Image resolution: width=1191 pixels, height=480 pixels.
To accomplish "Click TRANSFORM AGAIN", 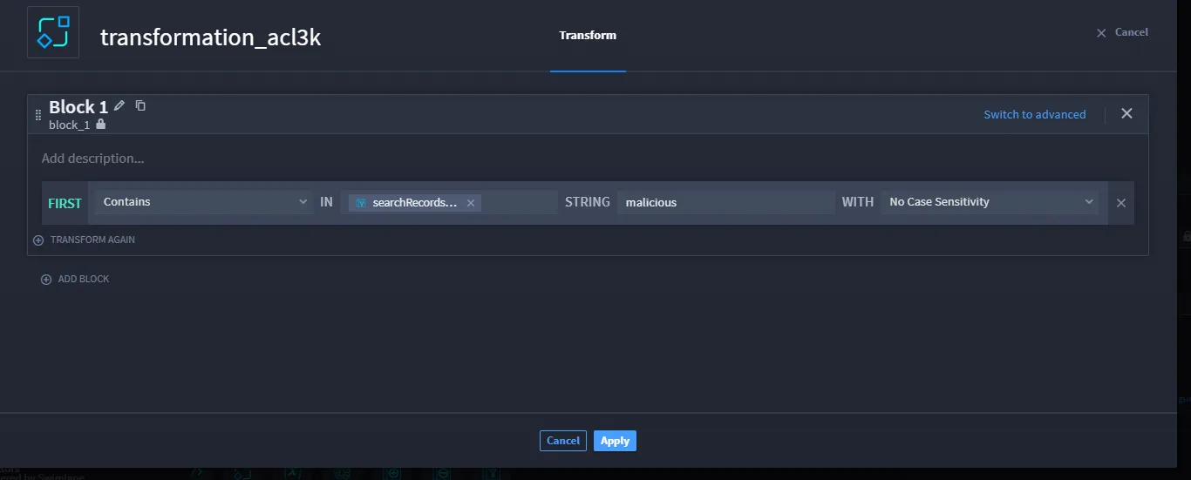I will point(92,240).
